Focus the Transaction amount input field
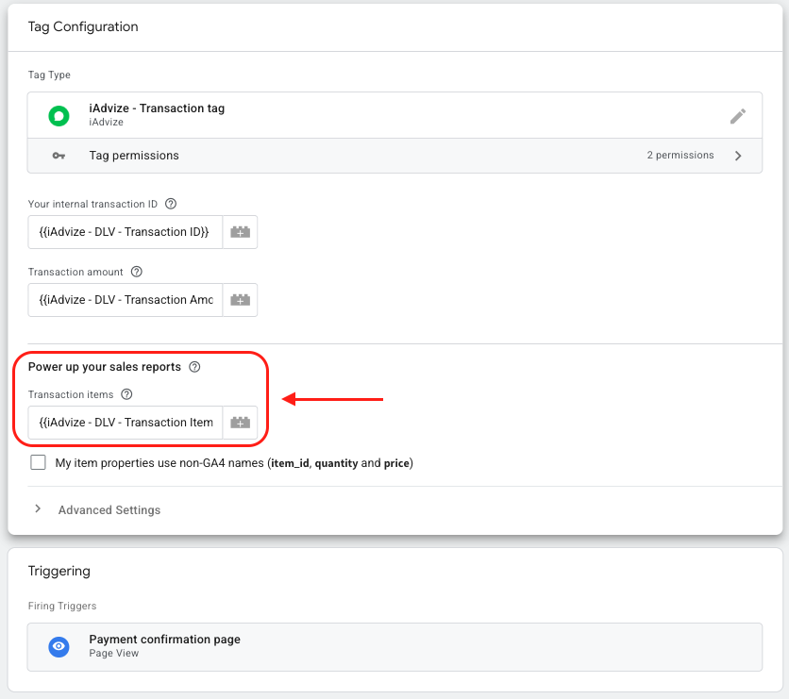Viewport: 789px width, 699px height. point(126,300)
